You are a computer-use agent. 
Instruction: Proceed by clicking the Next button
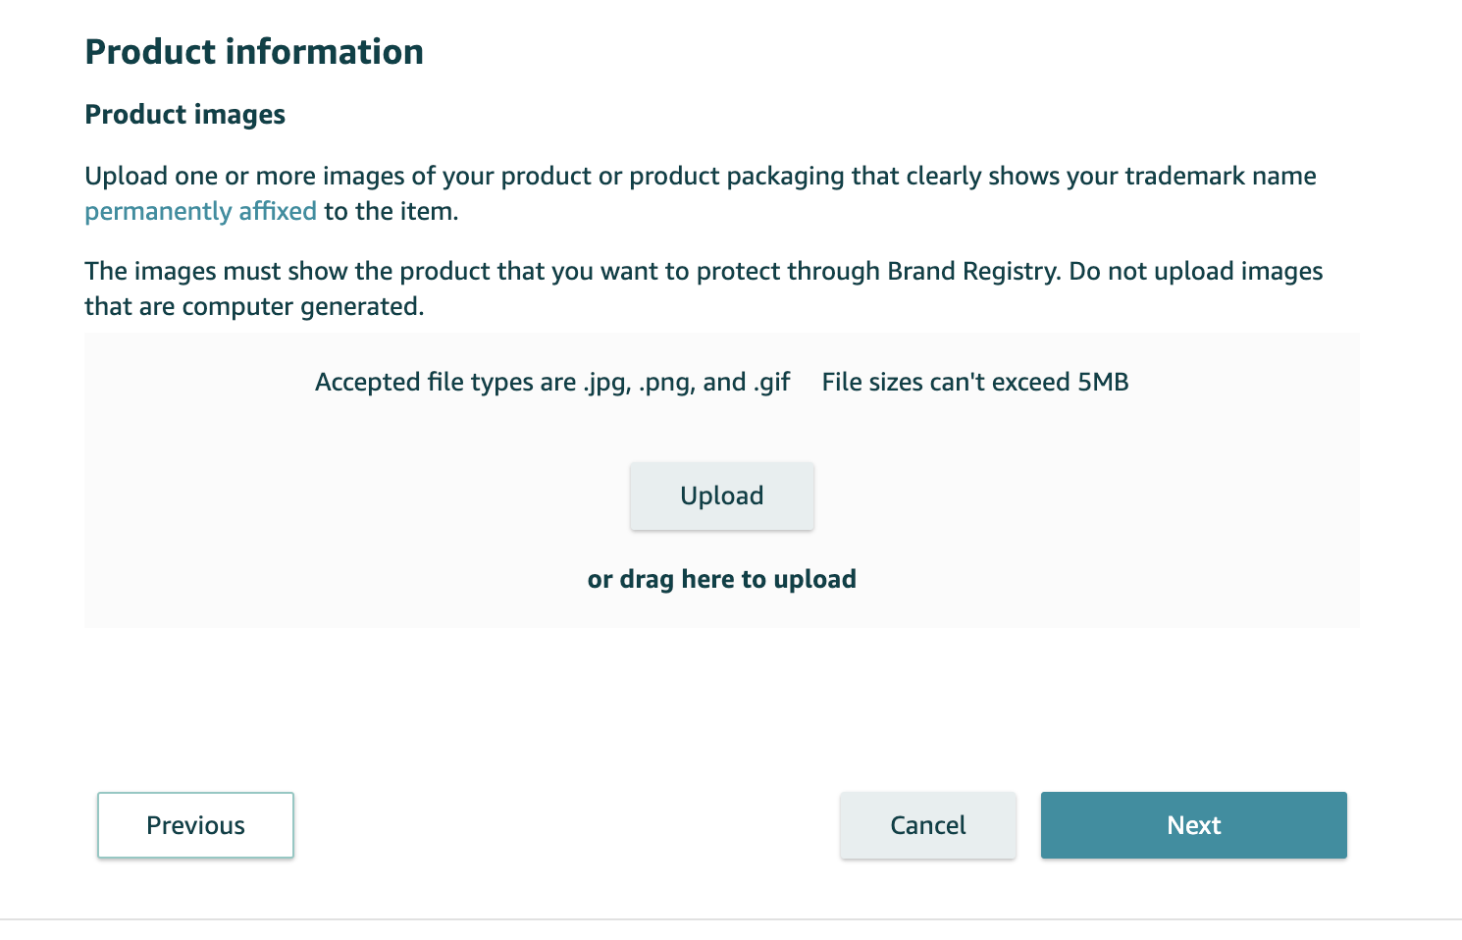pyautogui.click(x=1193, y=825)
